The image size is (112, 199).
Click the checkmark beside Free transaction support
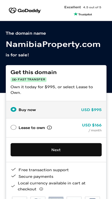(x=13, y=169)
